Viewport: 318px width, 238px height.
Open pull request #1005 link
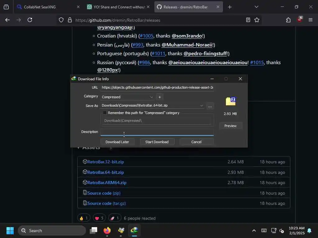147,36
